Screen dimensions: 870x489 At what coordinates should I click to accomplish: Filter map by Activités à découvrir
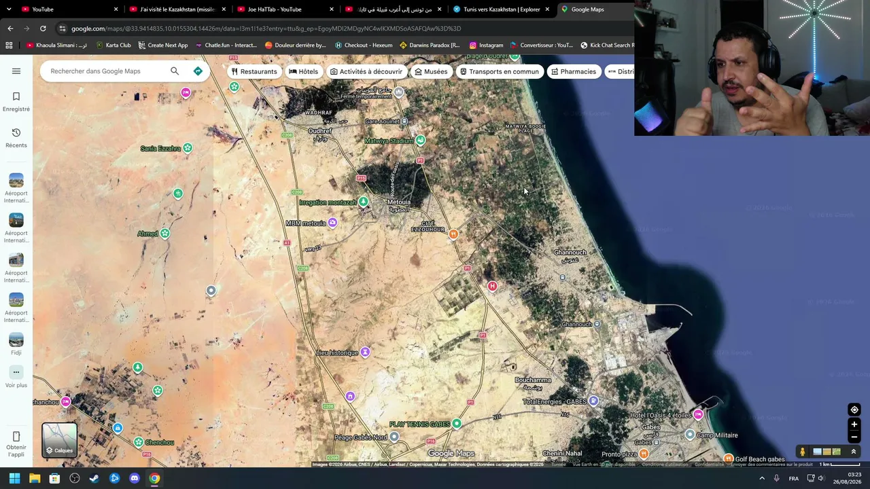[x=366, y=71]
